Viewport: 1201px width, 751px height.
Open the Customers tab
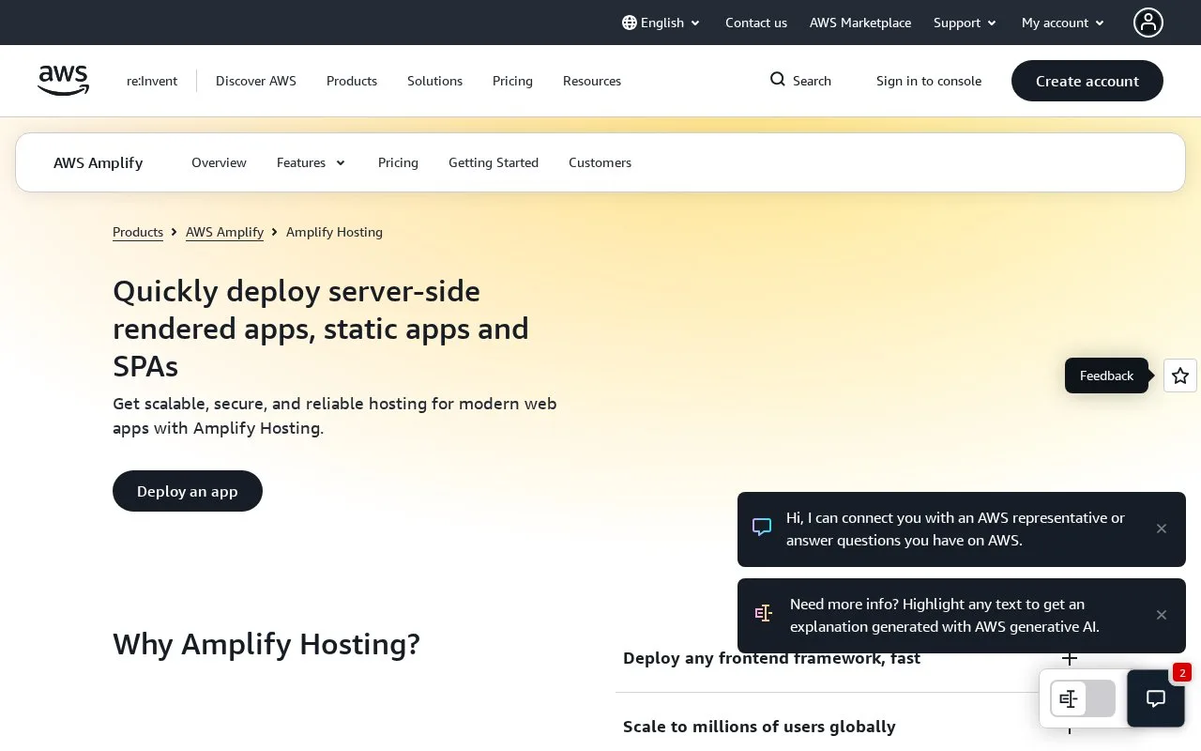600,162
